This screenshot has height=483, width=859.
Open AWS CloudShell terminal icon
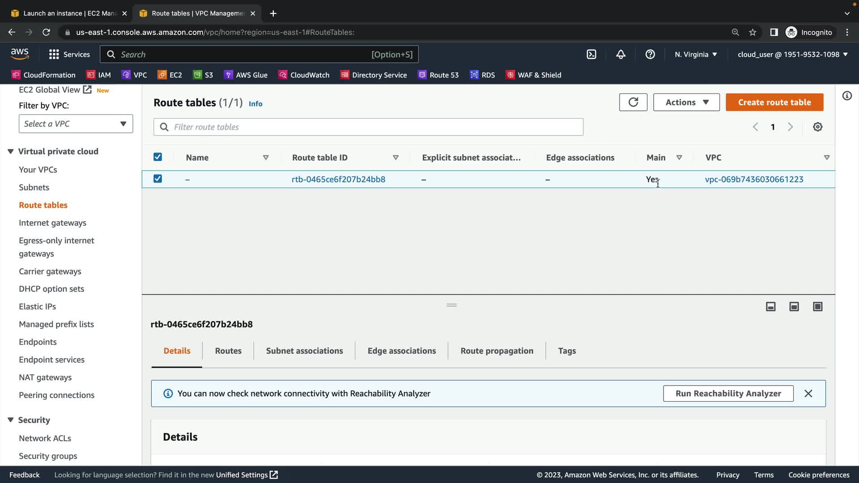591,55
